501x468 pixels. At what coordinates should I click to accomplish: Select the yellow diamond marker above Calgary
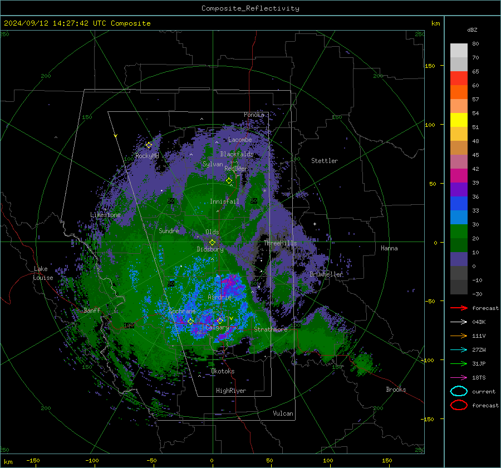coord(220,321)
